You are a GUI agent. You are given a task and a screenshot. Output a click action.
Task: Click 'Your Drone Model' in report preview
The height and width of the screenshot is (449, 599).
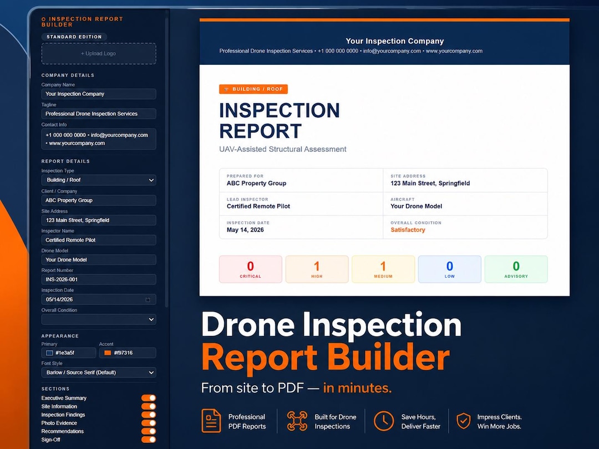click(x=416, y=206)
